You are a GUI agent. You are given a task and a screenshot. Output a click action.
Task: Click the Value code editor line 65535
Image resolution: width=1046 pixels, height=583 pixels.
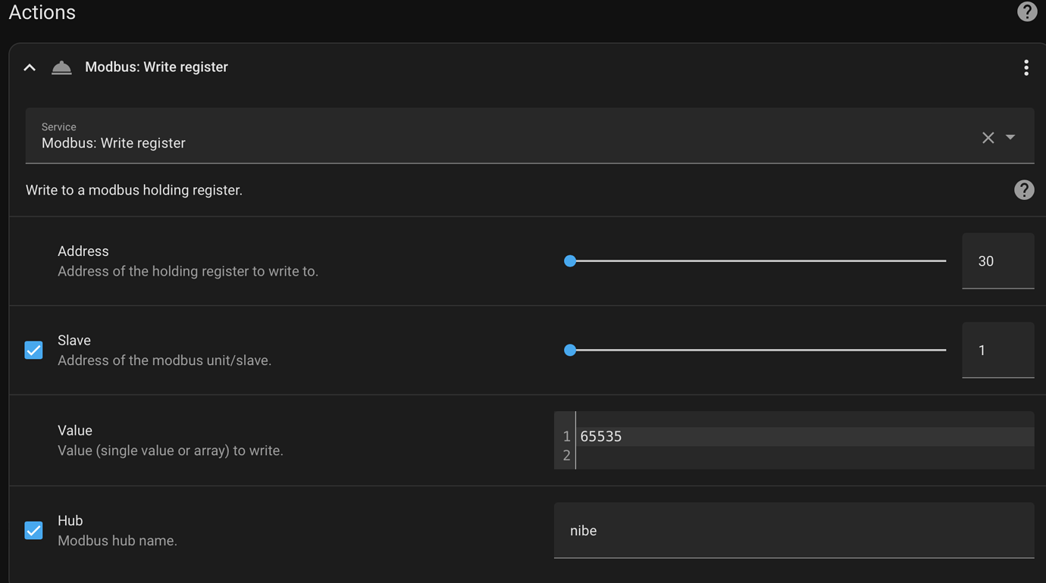point(758,436)
